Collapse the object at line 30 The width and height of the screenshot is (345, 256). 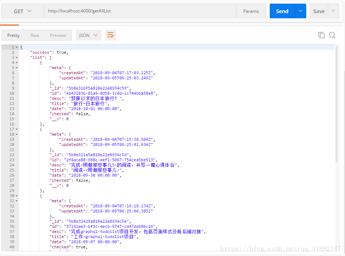click(17, 196)
